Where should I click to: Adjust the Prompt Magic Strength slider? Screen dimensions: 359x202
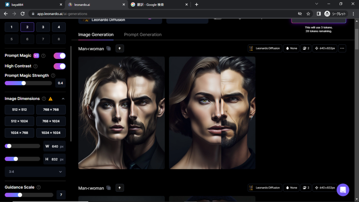click(24, 83)
